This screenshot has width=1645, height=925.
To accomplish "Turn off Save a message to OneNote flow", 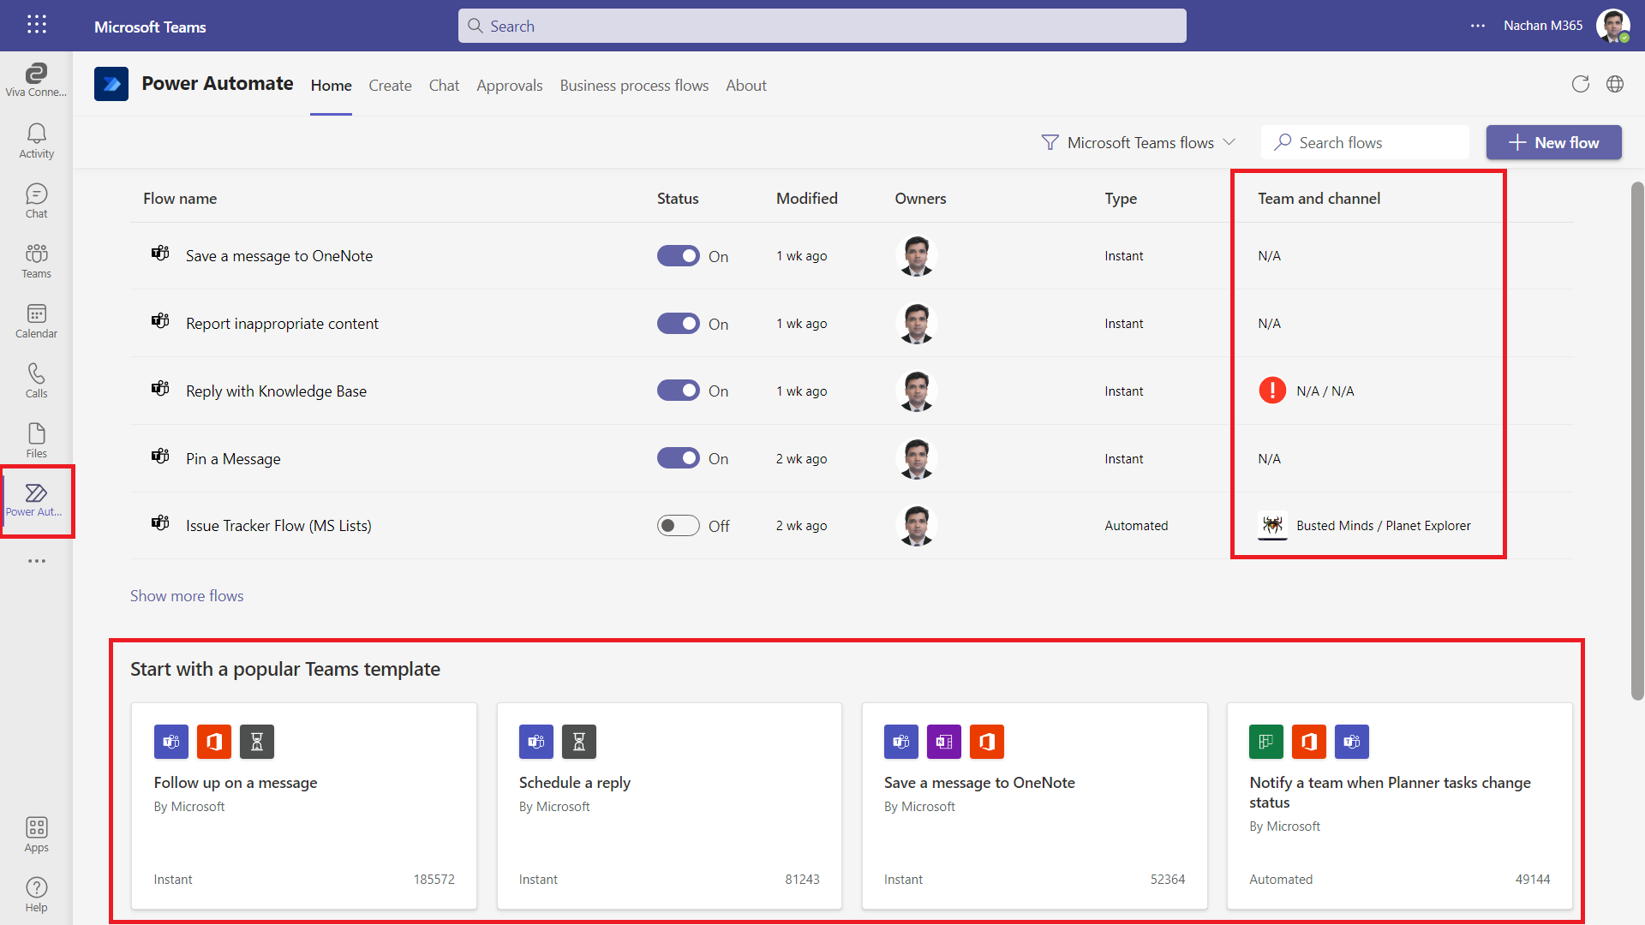I will (679, 256).
